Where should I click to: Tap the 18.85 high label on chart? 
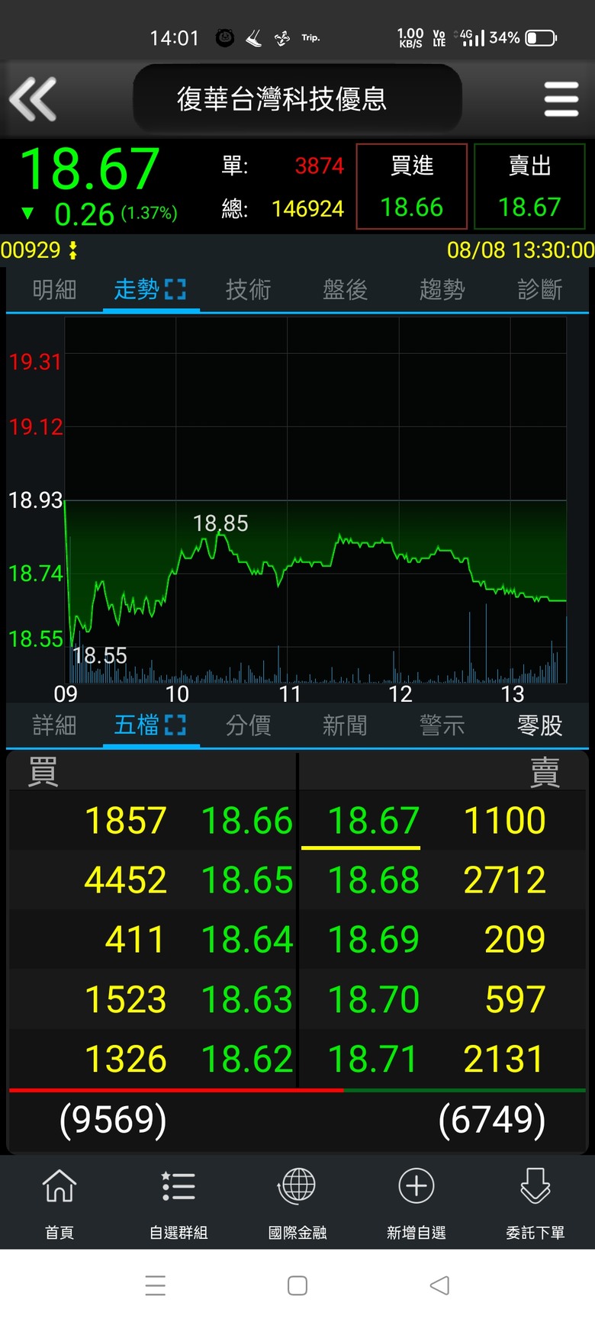click(x=220, y=523)
